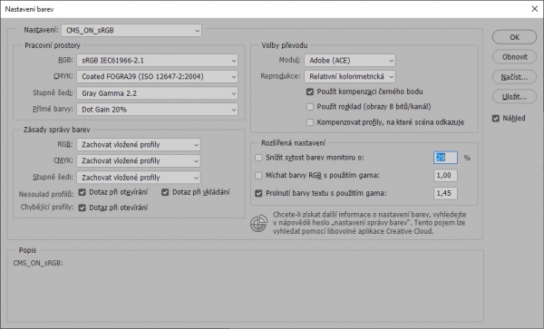Click the Uložit... button
The image size is (544, 329).
tap(514, 97)
